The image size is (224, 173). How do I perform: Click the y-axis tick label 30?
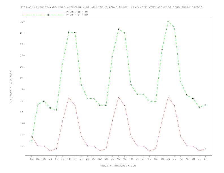click(x=22, y=22)
